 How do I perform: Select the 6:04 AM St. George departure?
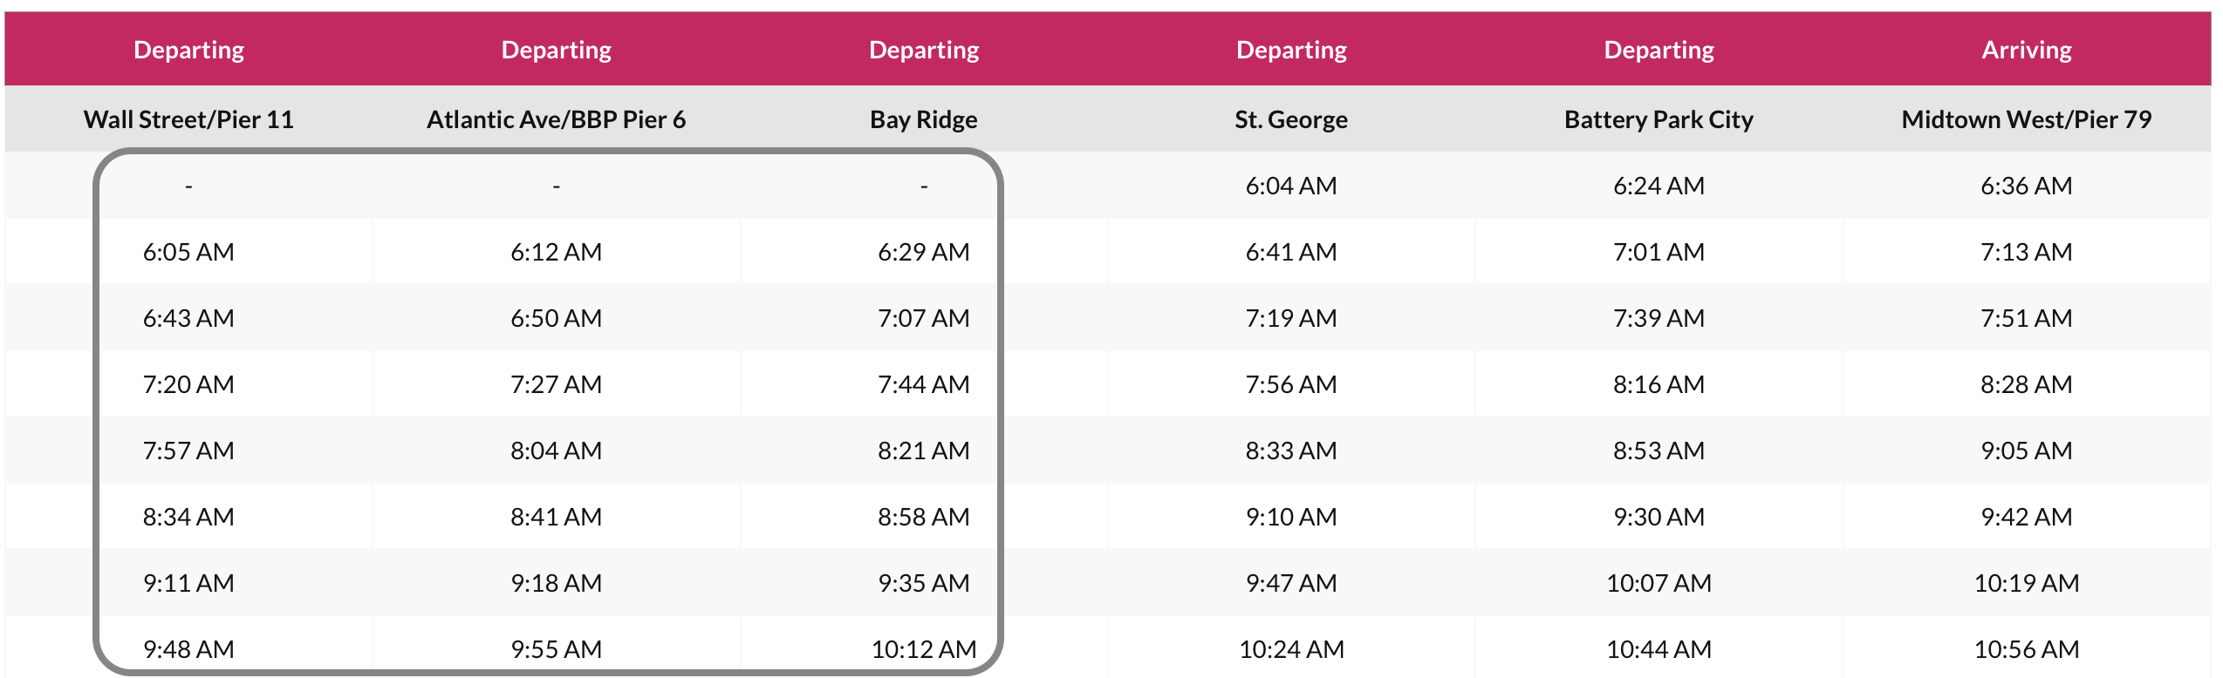(1290, 186)
